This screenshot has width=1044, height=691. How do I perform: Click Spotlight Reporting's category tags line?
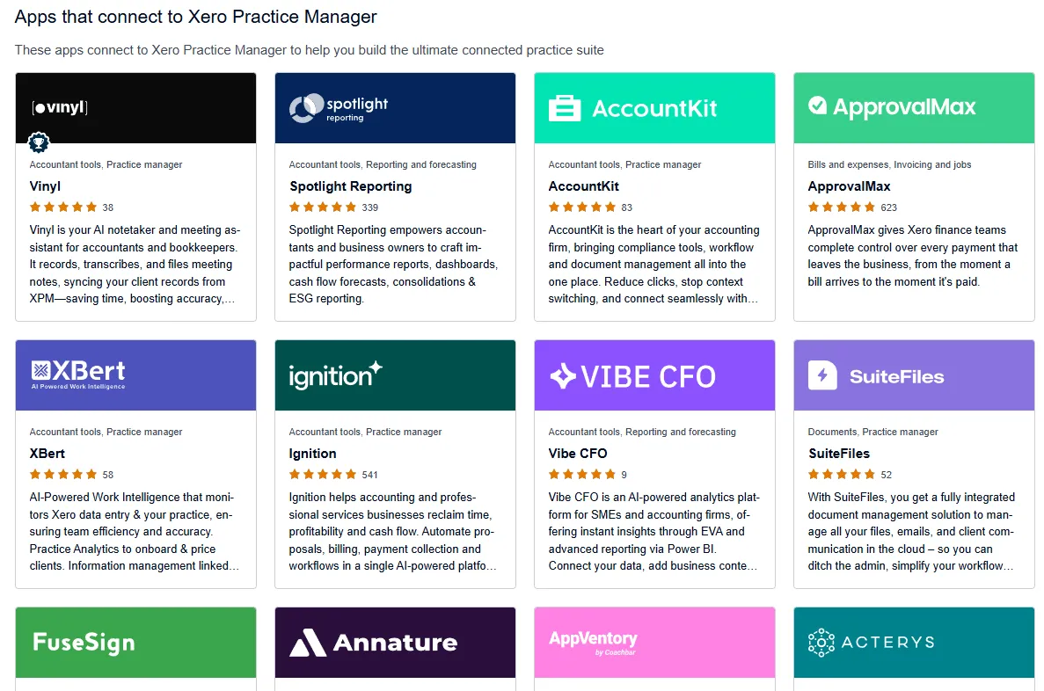click(x=383, y=164)
